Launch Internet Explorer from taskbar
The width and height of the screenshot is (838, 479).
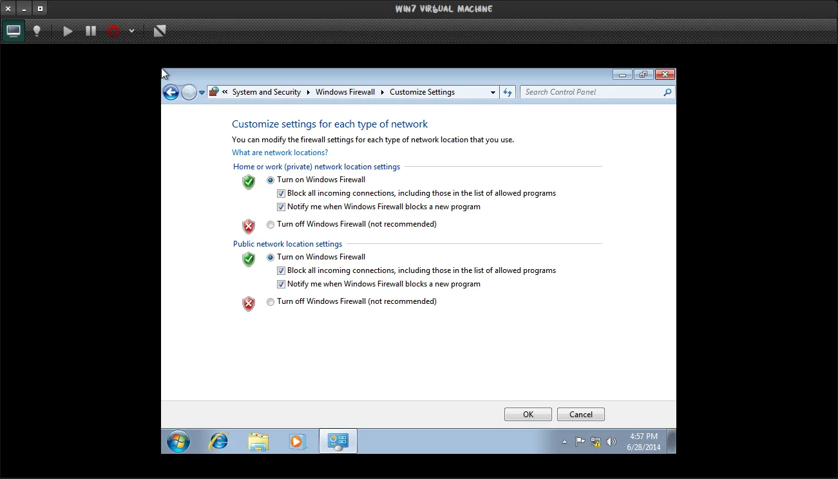click(219, 442)
